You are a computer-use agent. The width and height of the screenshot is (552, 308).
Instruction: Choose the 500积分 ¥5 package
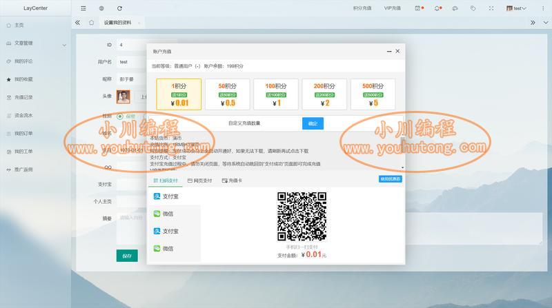coord(373,94)
